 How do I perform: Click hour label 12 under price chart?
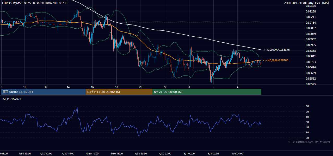pyautogui.click(x=46, y=87)
